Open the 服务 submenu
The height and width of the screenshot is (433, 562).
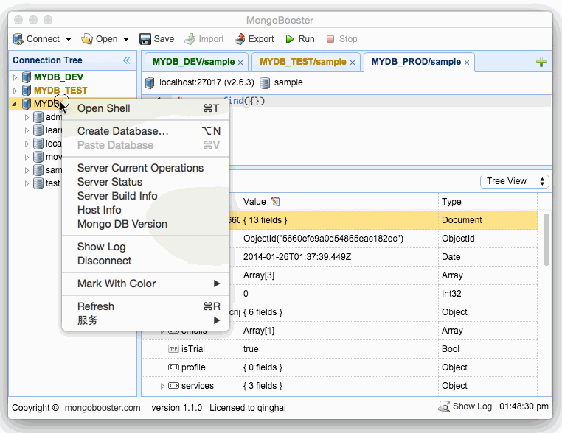click(x=145, y=320)
